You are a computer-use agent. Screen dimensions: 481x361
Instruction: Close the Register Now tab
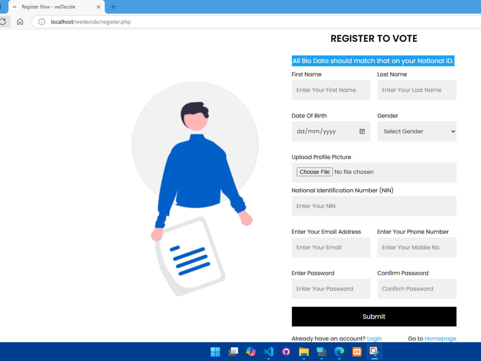coord(99,7)
